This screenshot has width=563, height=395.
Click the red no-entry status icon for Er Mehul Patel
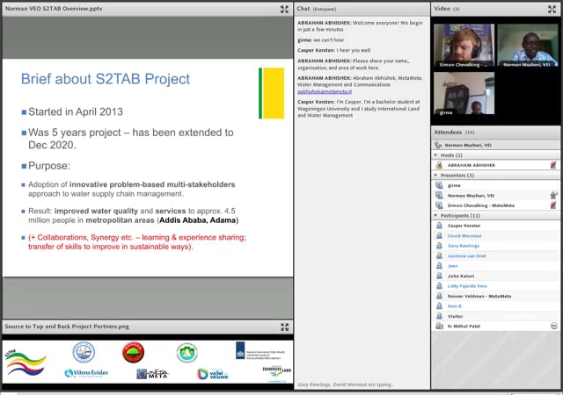pos(553,326)
